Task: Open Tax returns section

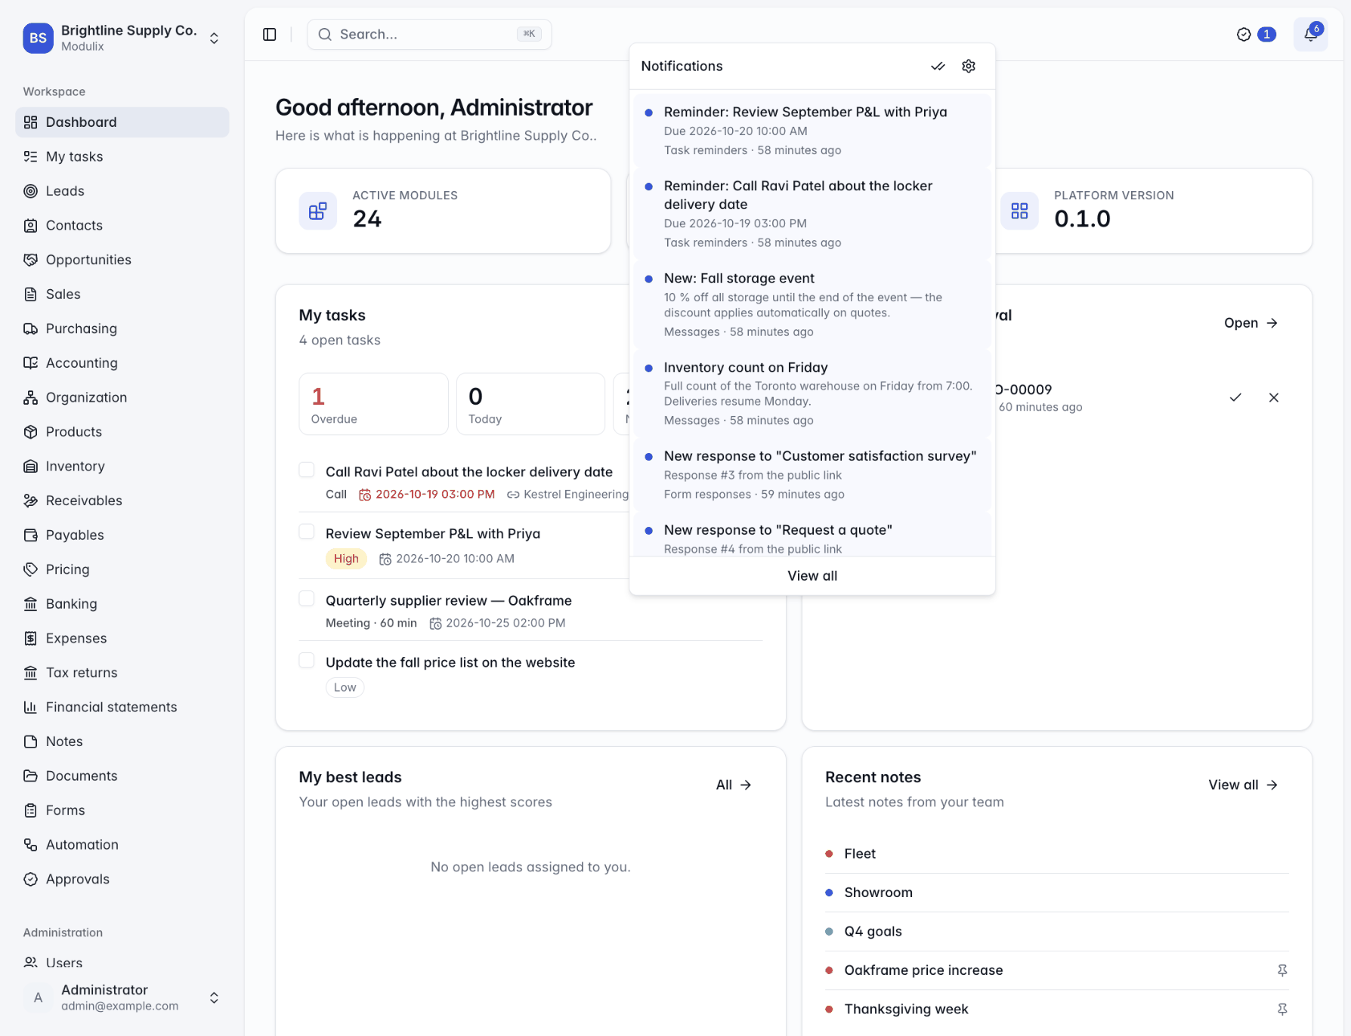Action: coord(122,673)
